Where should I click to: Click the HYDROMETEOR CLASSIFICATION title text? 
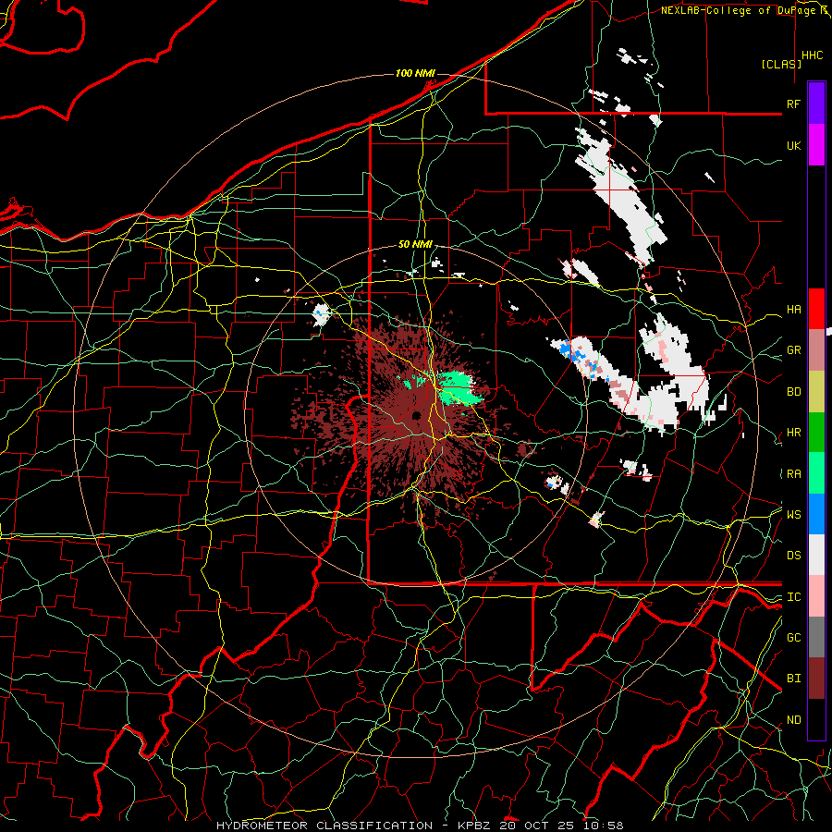point(324,826)
